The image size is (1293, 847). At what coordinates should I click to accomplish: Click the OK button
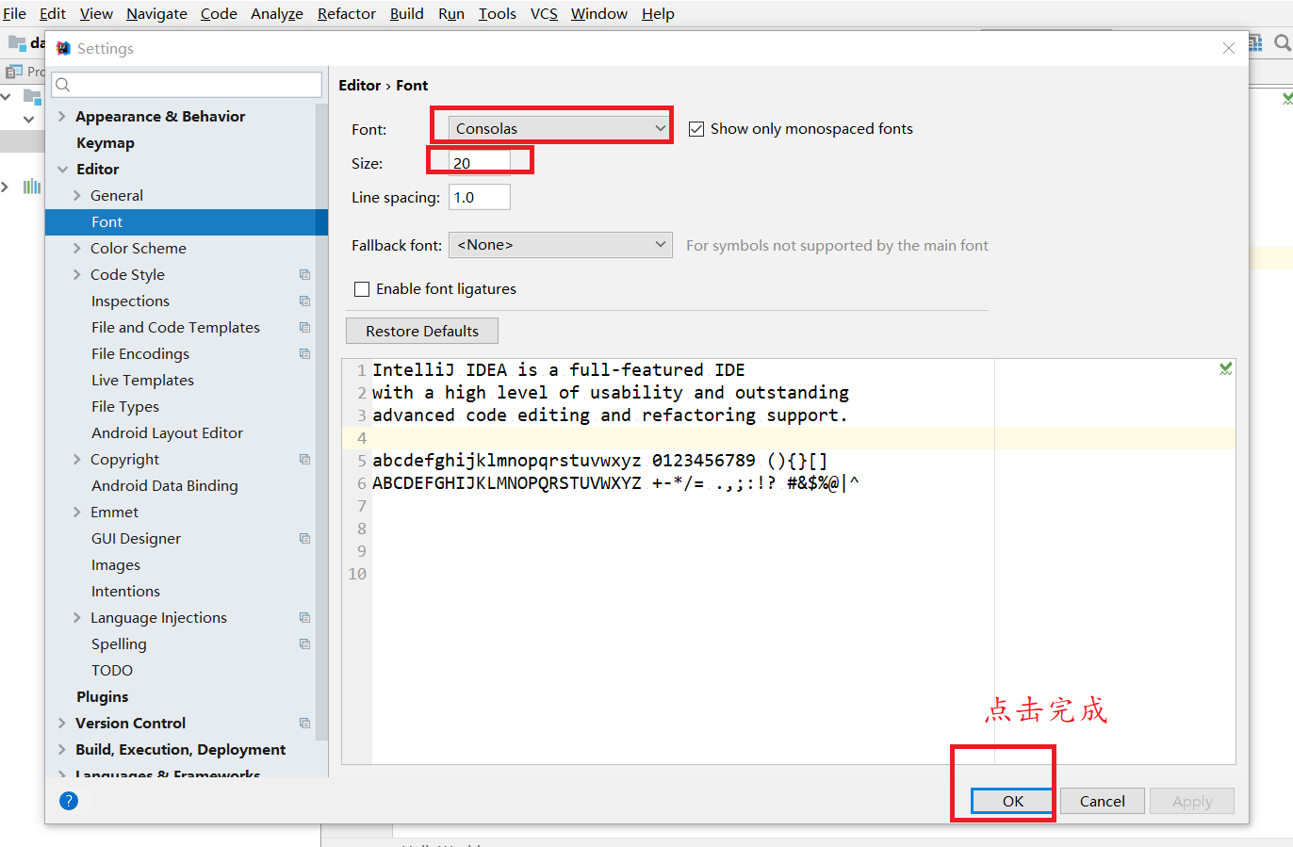pyautogui.click(x=1013, y=801)
